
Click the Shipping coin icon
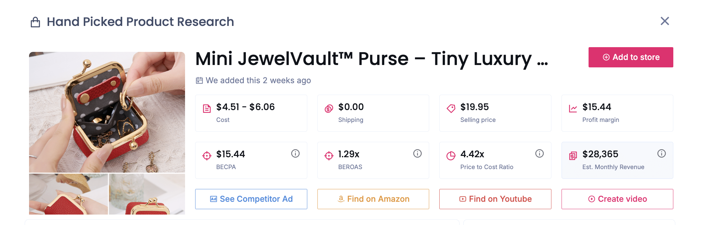329,108
